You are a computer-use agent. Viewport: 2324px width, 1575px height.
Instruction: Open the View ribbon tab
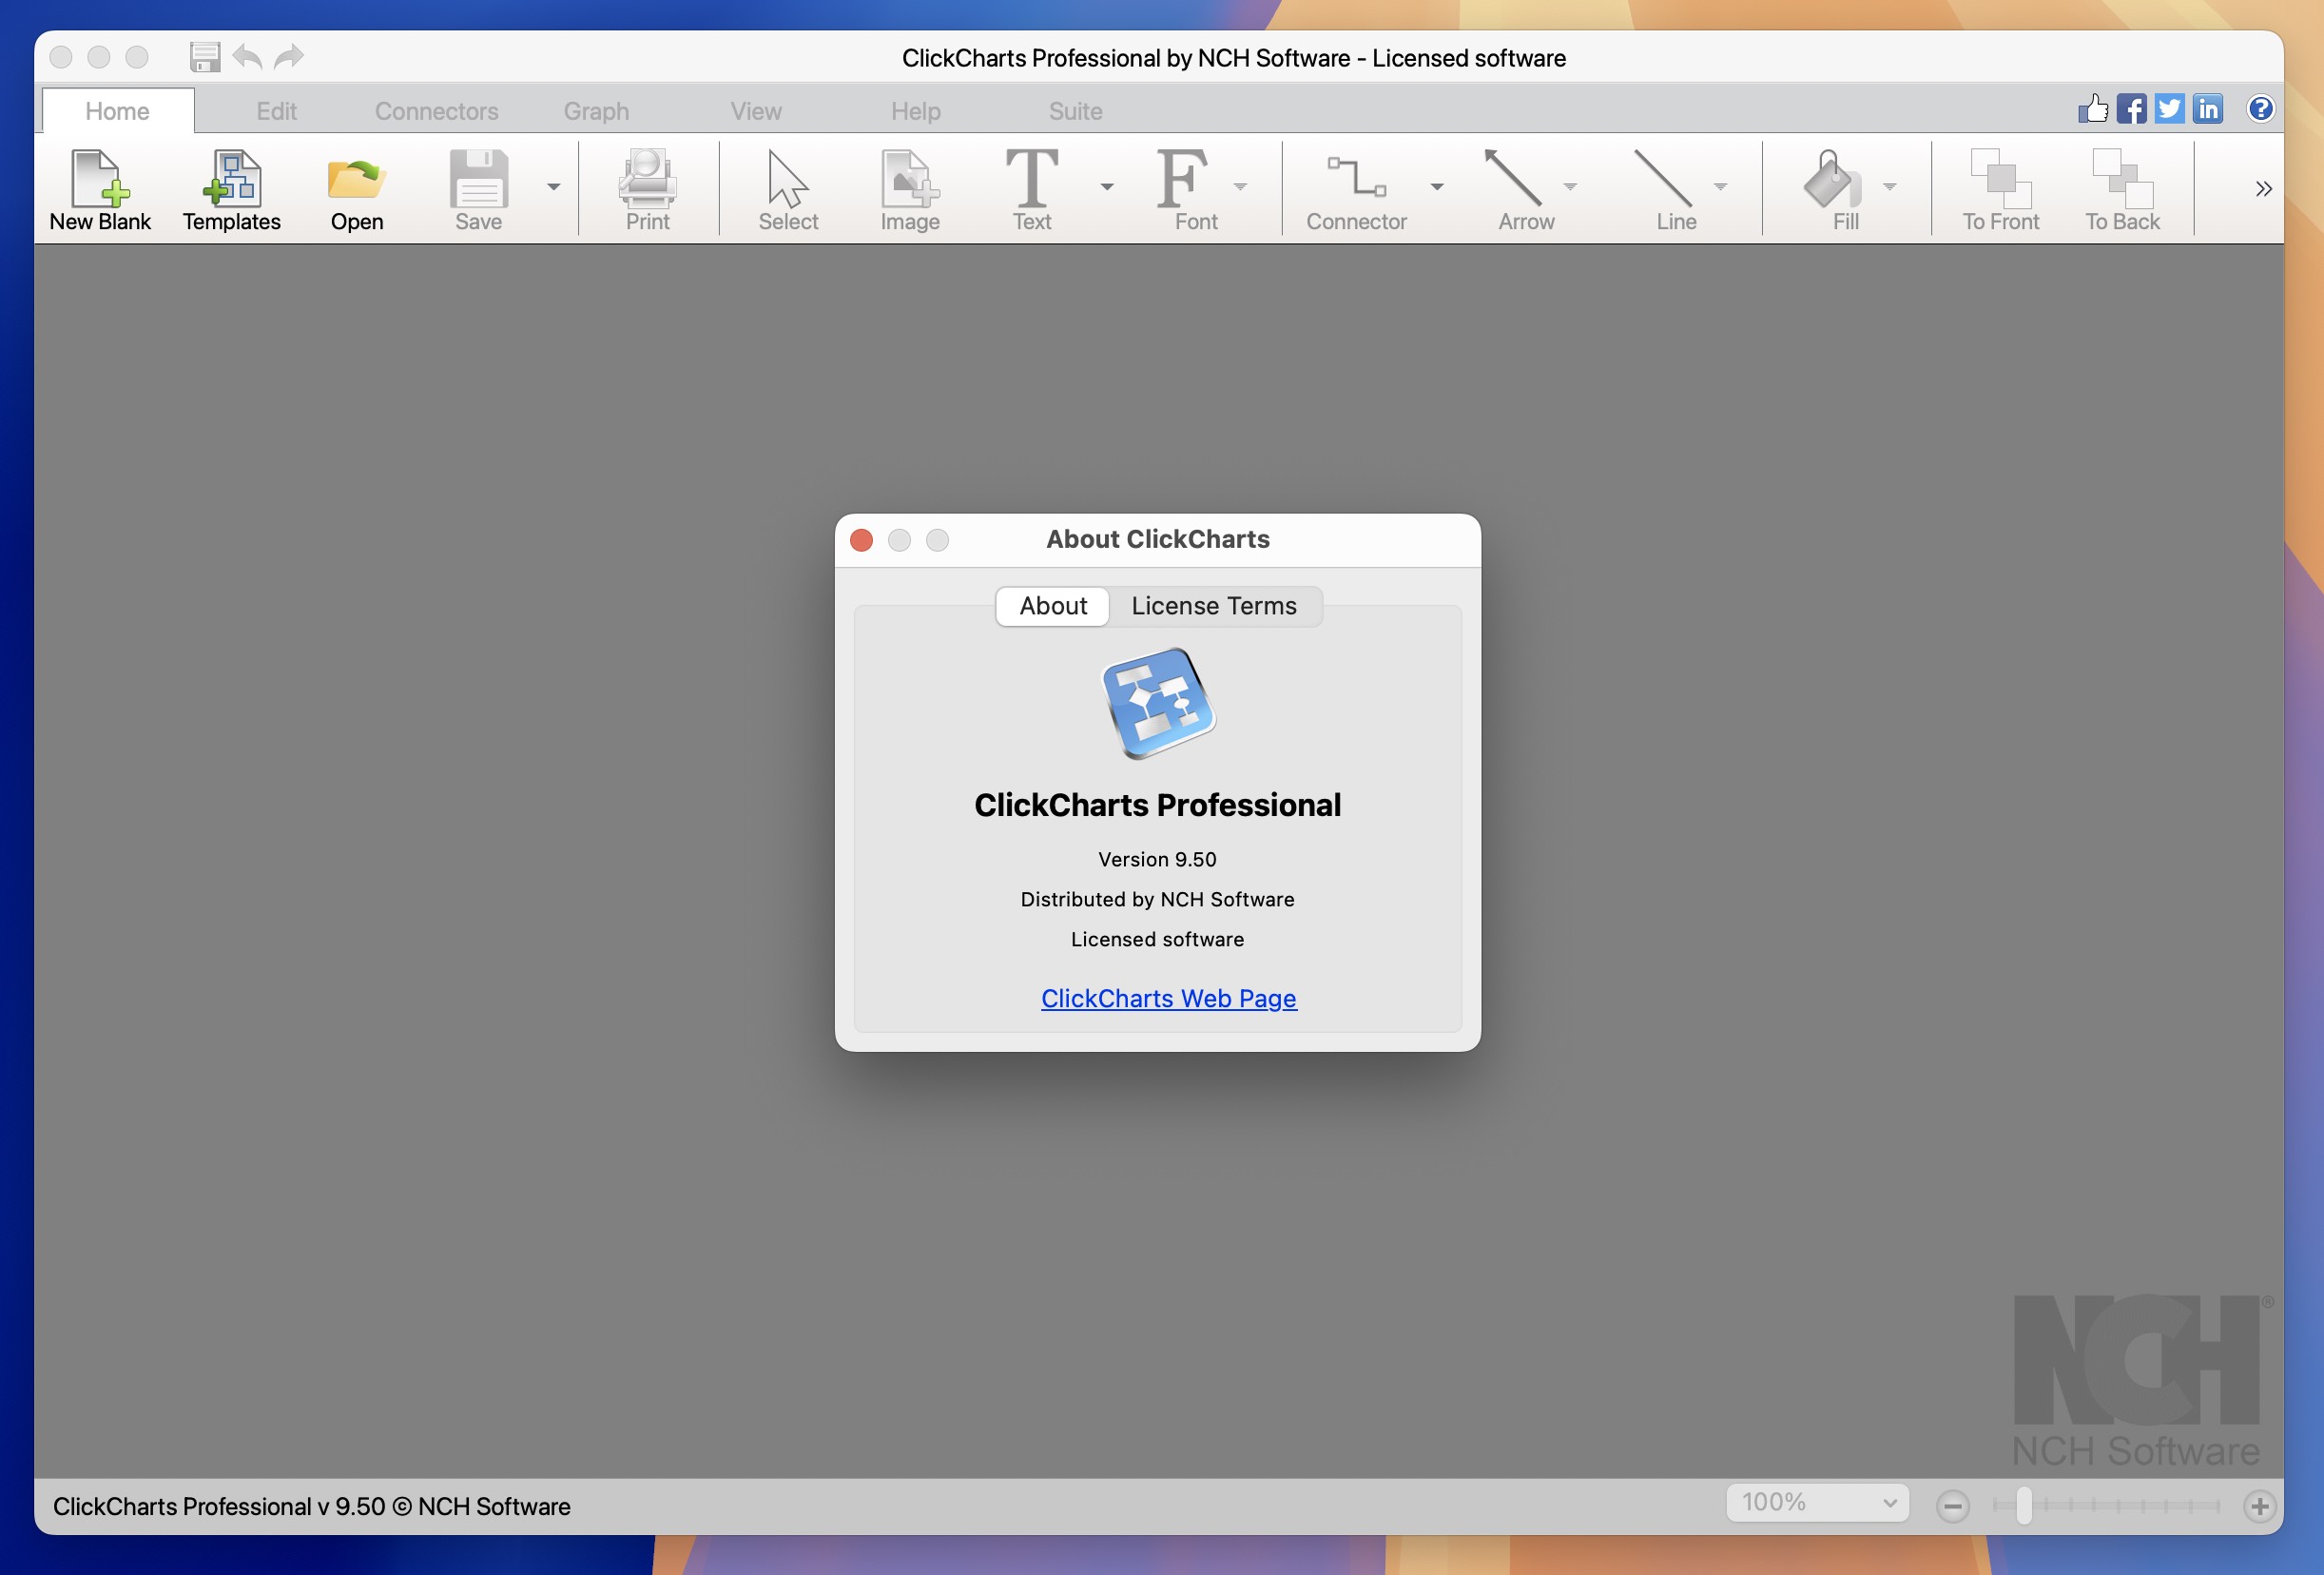tap(756, 110)
